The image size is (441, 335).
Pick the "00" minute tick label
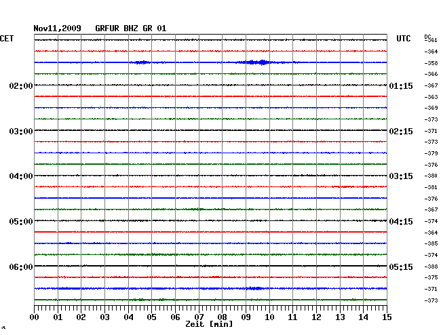(x=35, y=317)
